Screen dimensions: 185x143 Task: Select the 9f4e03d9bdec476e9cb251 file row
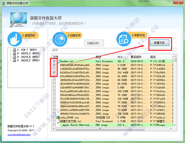[x=113, y=95]
